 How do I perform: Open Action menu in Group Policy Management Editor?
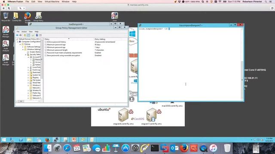pyautogui.click(x=24, y=32)
